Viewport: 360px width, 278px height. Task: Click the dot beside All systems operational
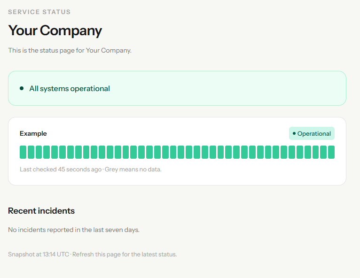(22, 88)
